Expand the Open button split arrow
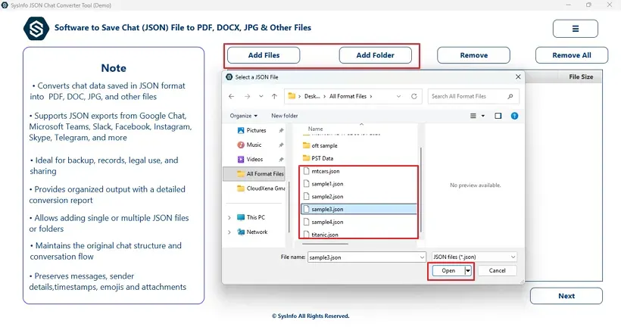This screenshot has height=327, width=621. coord(468,271)
